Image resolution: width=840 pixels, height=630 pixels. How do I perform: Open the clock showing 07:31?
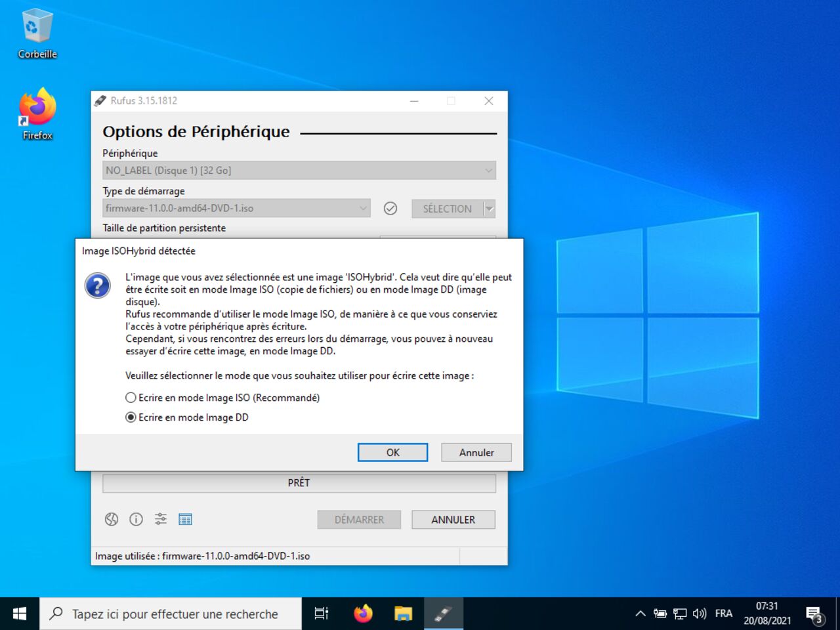pyautogui.click(x=767, y=614)
